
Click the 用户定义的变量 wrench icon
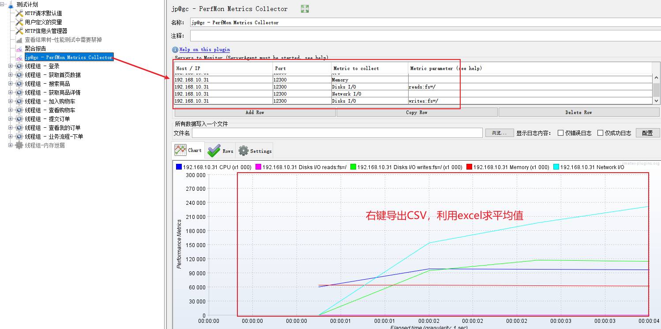tap(19, 22)
